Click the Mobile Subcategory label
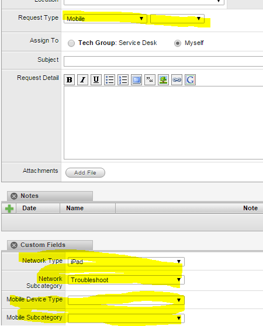This screenshot has height=326, width=263. coord(34,317)
